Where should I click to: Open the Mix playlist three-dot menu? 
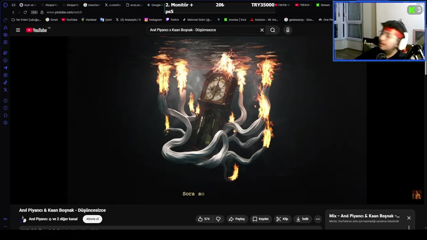(409, 228)
